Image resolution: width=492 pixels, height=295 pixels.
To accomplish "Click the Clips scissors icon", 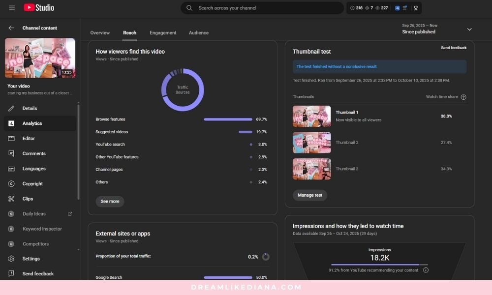I will pyautogui.click(x=11, y=199).
